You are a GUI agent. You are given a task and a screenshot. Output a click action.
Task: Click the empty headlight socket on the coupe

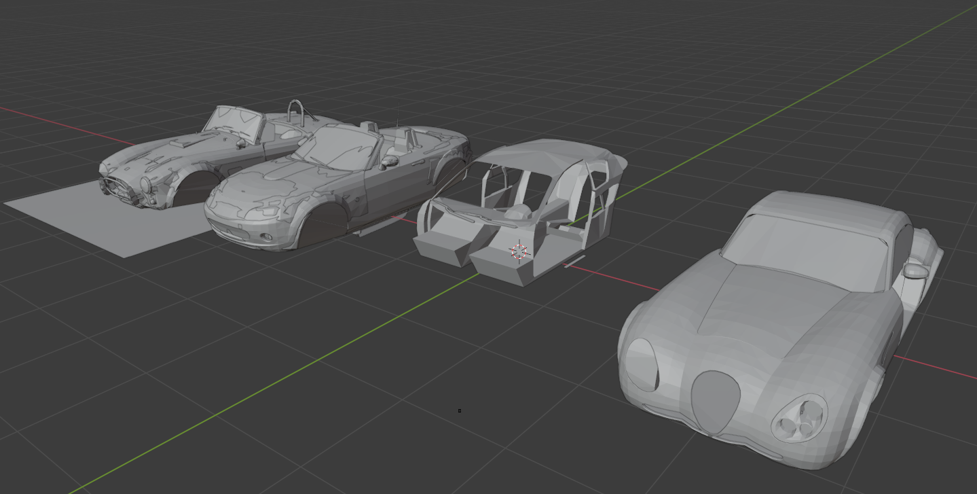pos(641,364)
